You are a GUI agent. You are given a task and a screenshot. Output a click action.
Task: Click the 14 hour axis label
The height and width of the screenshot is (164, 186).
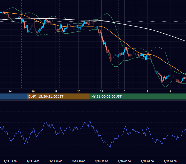(10, 92)
